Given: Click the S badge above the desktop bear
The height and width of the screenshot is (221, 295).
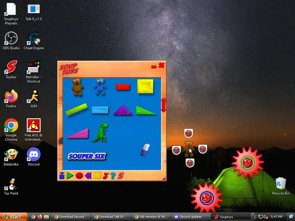Looking at the screenshot, I should (188, 133).
